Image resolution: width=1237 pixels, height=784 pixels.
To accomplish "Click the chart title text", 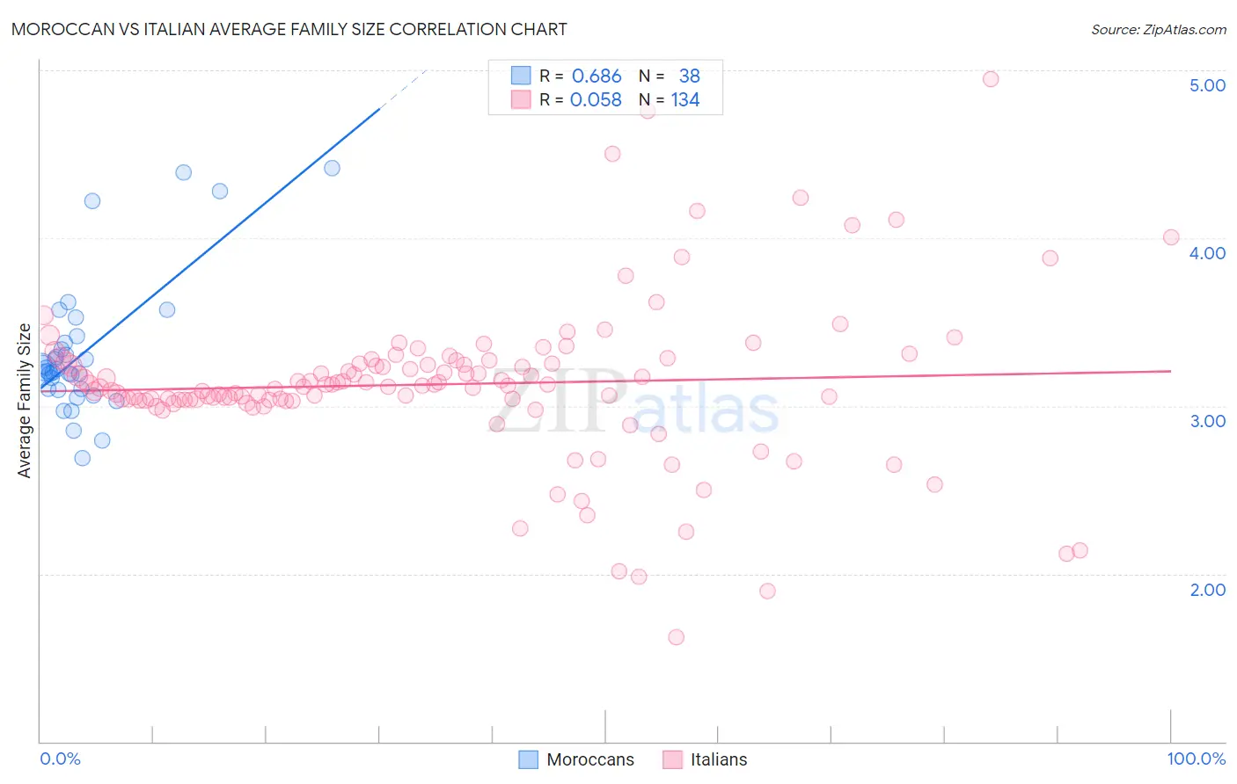I will [x=289, y=29].
